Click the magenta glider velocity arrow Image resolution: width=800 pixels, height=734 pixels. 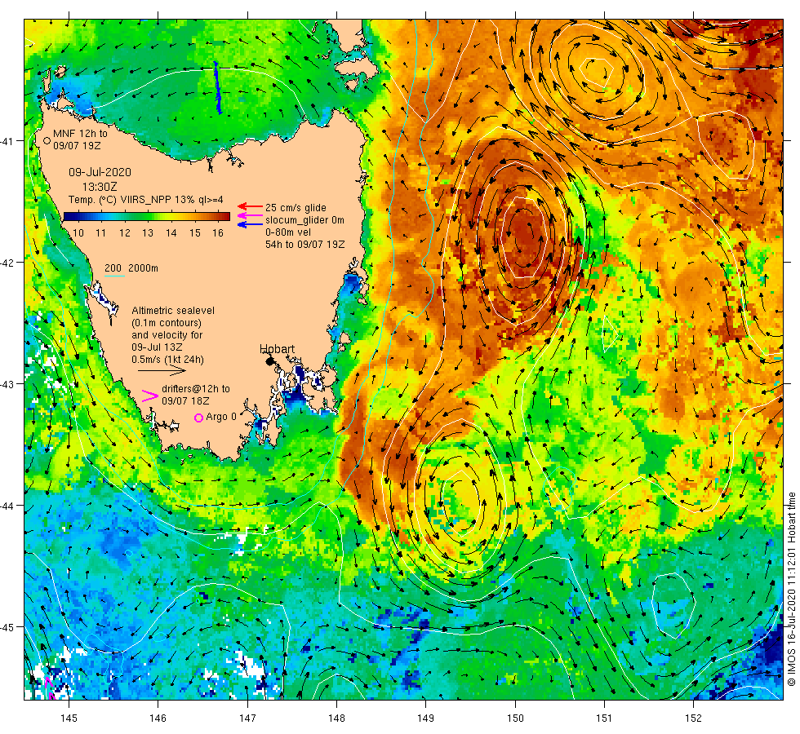tap(251, 215)
